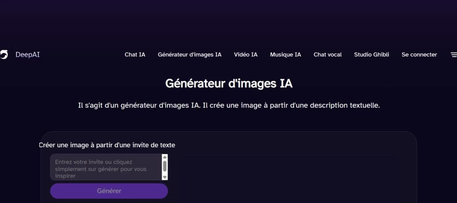Open Chat vocal from the navbar
The height and width of the screenshot is (203, 457).
pyautogui.click(x=328, y=55)
